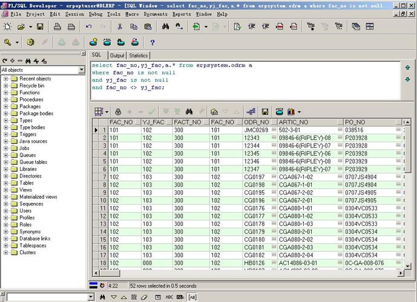Open the dropdown arrow next to Open icon
This screenshot has height=302, width=417.
tap(31, 27)
